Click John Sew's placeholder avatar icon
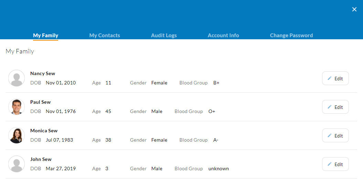363x194 pixels. 17,164
